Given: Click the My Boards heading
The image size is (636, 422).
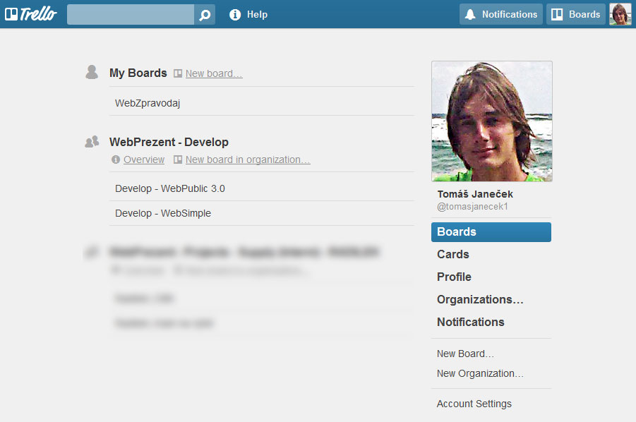Looking at the screenshot, I should point(138,73).
